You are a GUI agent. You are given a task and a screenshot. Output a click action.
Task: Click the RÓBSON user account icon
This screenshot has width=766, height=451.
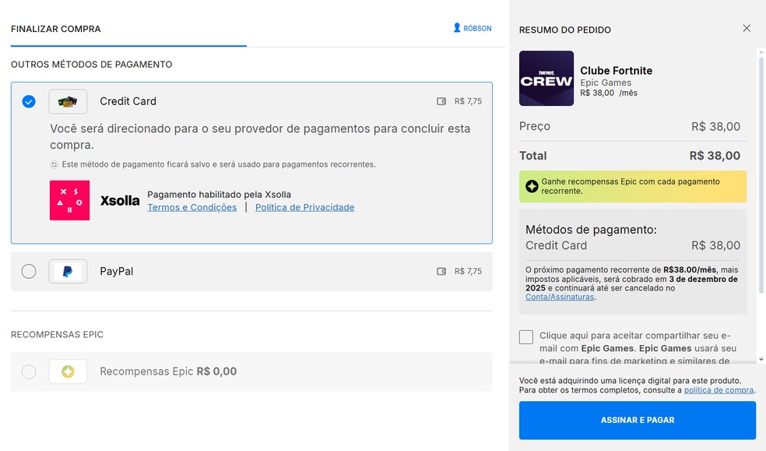pos(457,28)
